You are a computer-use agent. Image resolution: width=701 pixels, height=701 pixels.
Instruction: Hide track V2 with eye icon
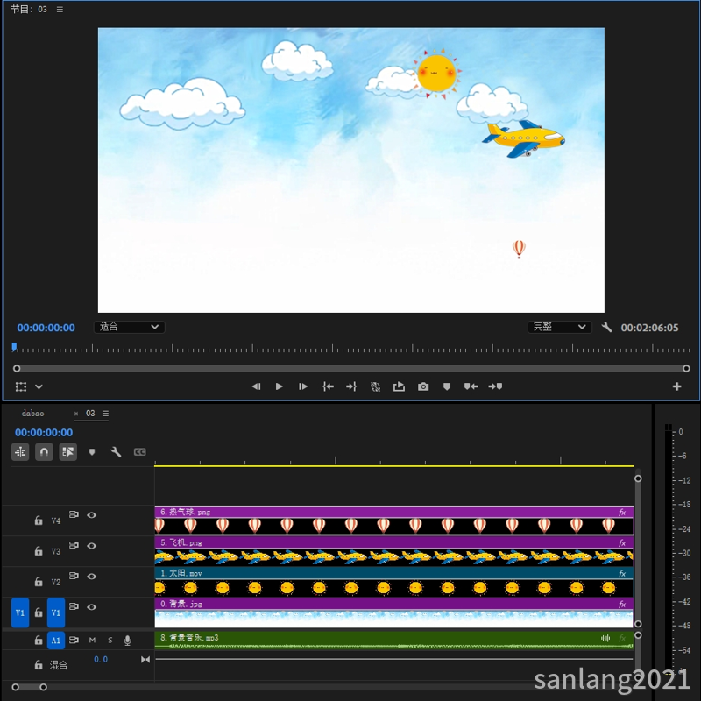pyautogui.click(x=92, y=577)
